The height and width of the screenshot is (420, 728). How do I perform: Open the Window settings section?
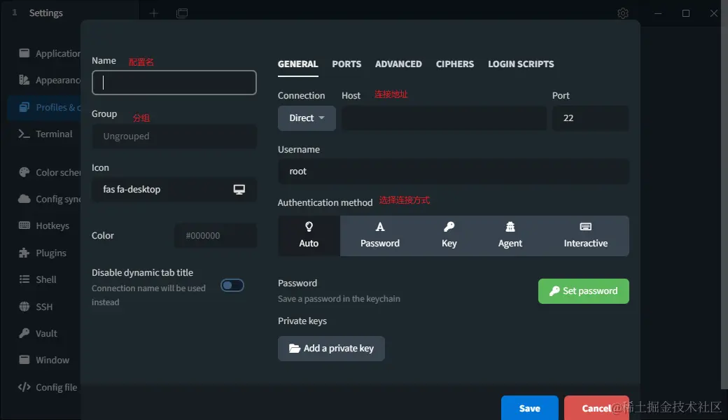(x=44, y=360)
